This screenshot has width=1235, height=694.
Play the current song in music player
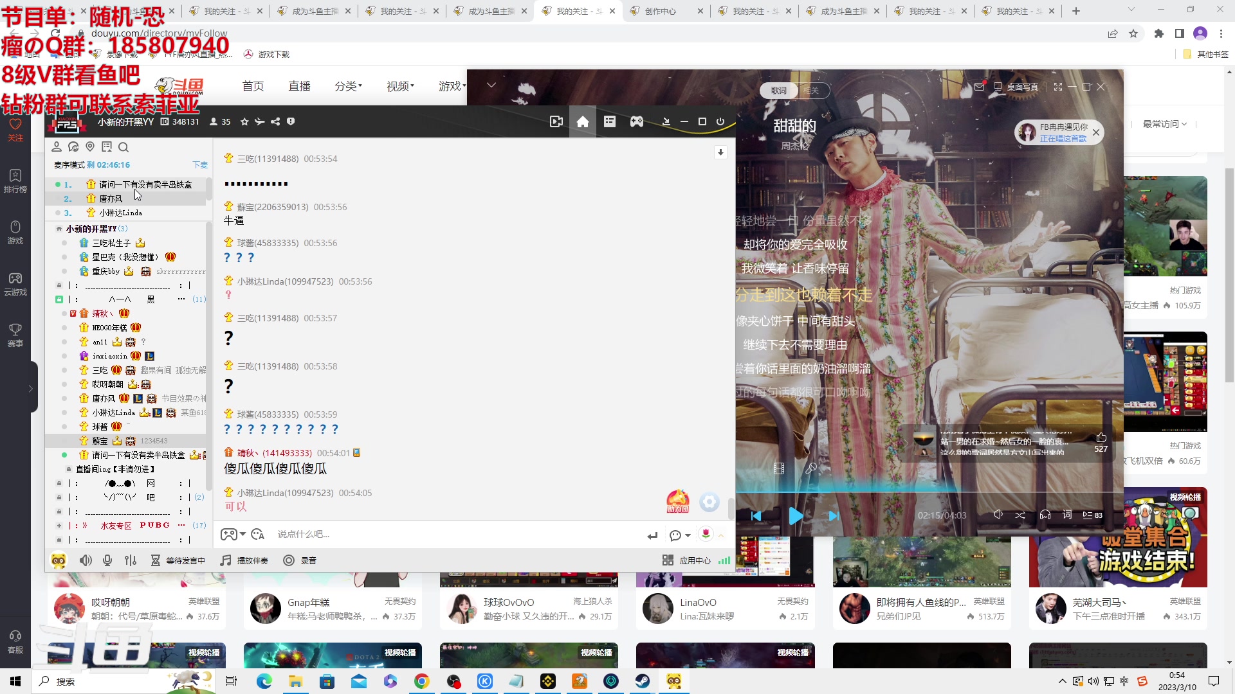click(x=796, y=515)
